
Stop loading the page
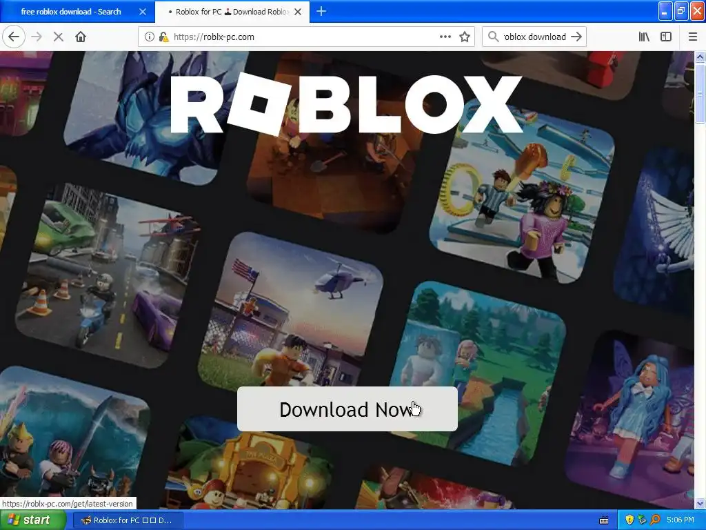(58, 37)
